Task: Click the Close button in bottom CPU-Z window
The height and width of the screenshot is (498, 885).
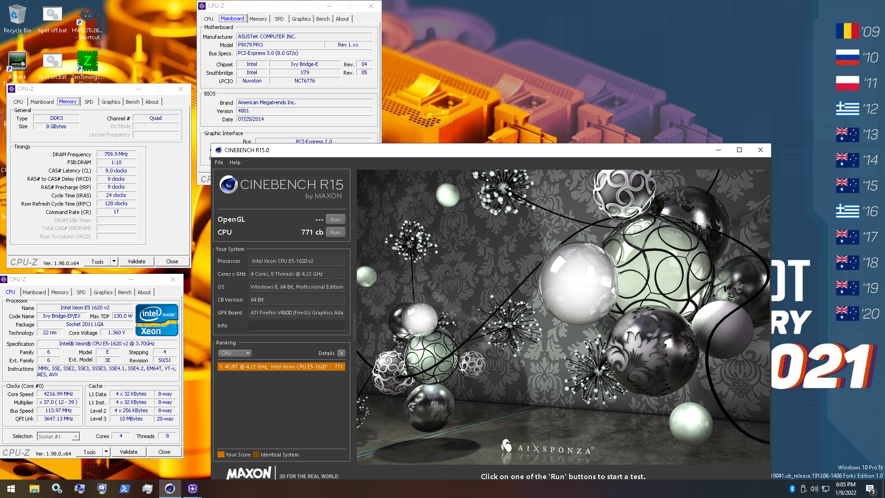Action: [x=164, y=452]
